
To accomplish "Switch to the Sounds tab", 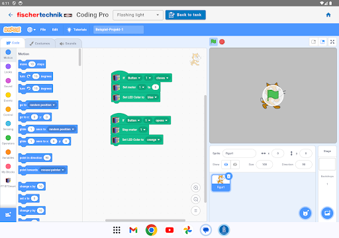I will pyautogui.click(x=68, y=44).
